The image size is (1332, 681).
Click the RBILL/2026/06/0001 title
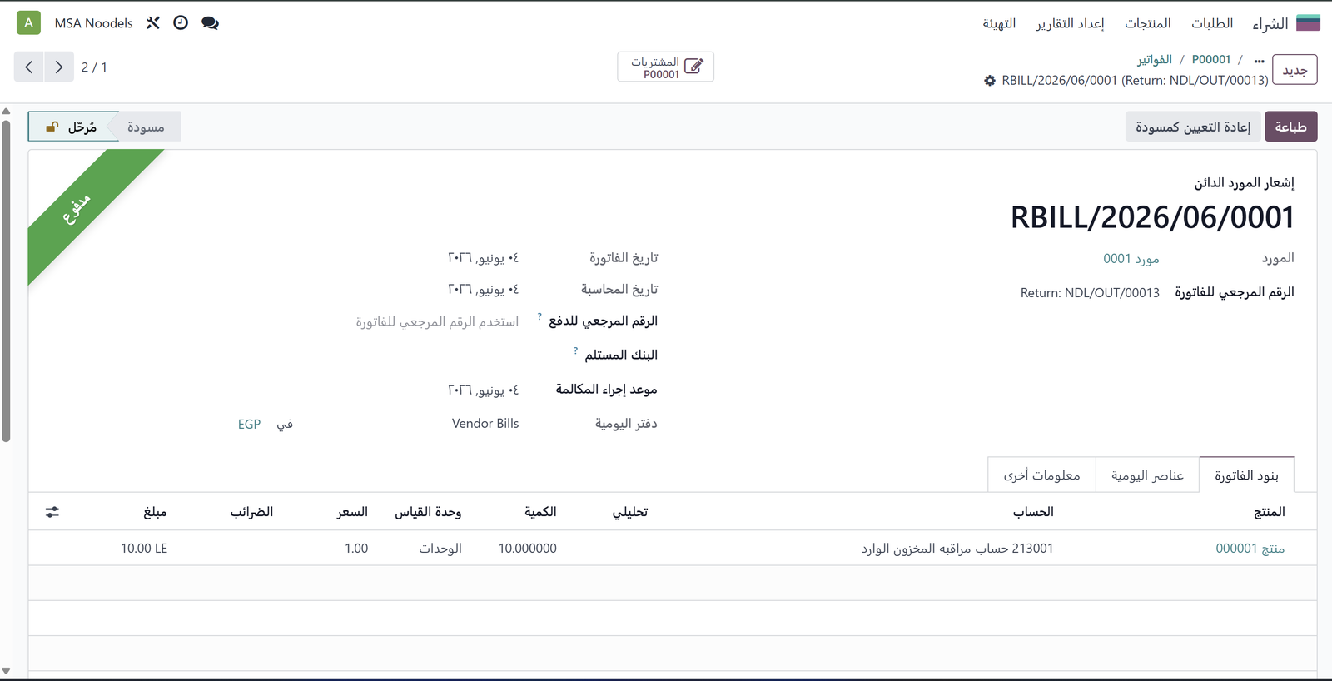coord(1152,217)
